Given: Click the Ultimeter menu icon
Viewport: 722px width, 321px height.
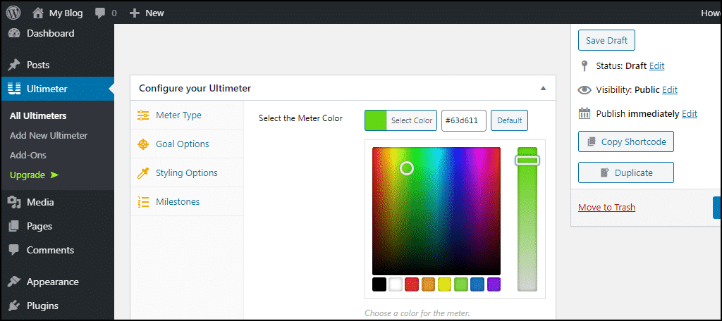Looking at the screenshot, I should click(x=14, y=89).
